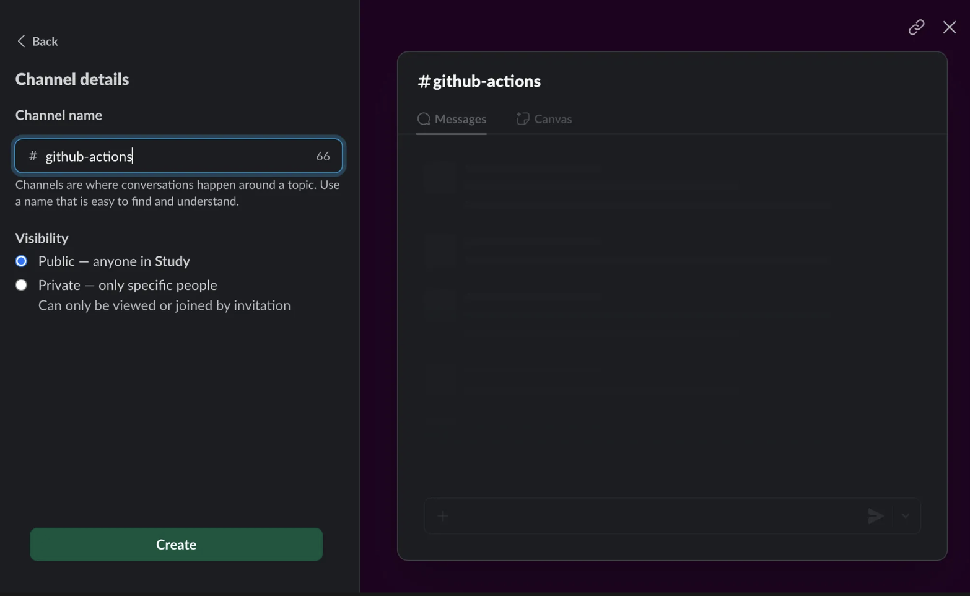970x596 pixels.
Task: Switch to the Messages tab in preview
Action: point(452,119)
